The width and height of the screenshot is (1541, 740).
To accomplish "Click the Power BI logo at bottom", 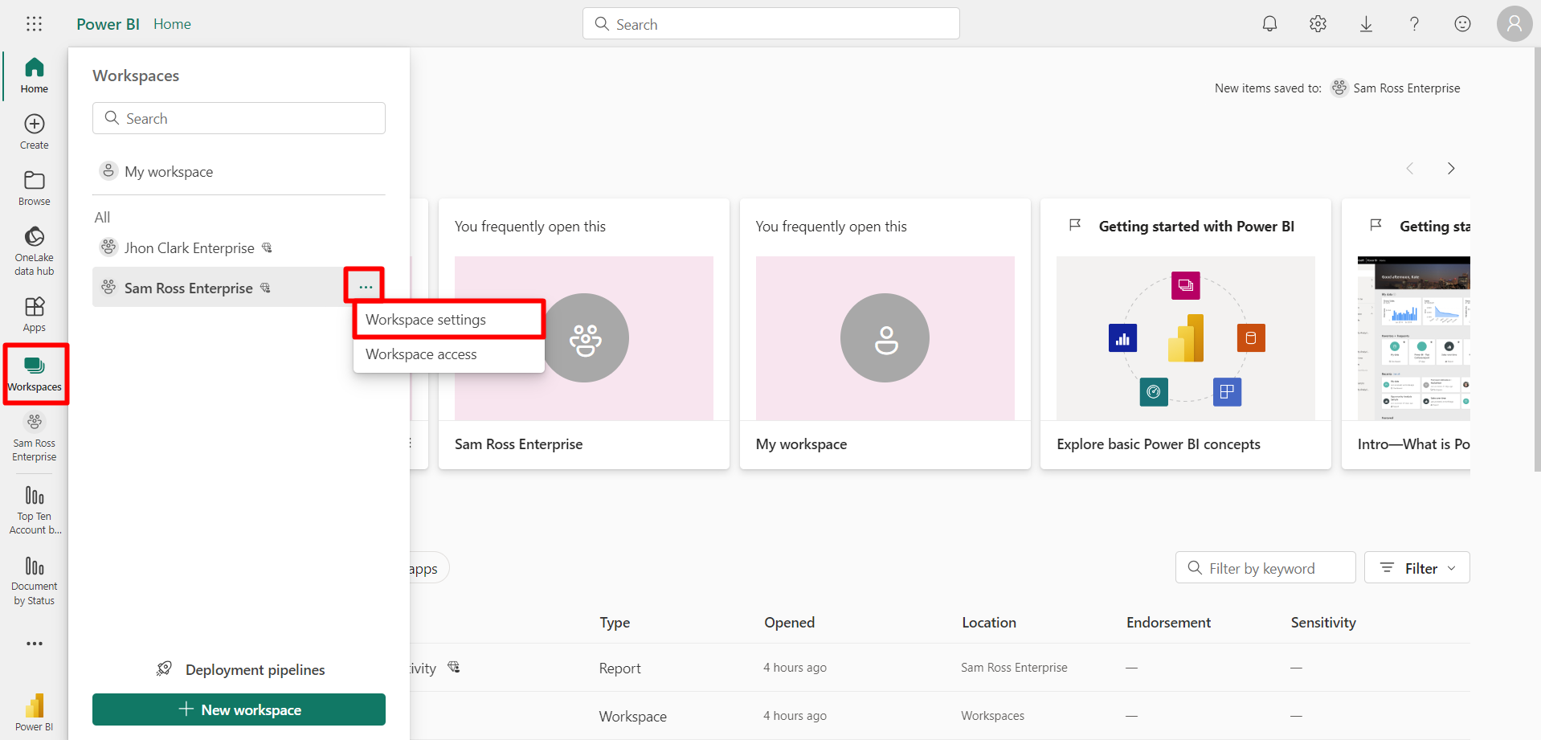I will (35, 712).
